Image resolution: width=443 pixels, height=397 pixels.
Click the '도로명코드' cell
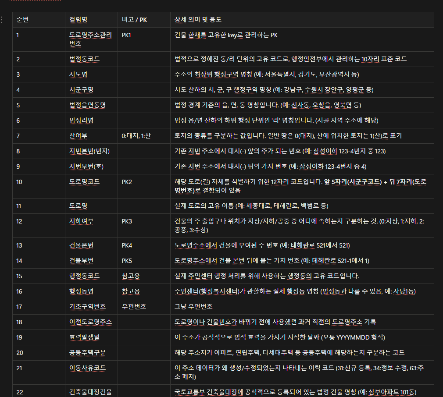click(x=91, y=186)
